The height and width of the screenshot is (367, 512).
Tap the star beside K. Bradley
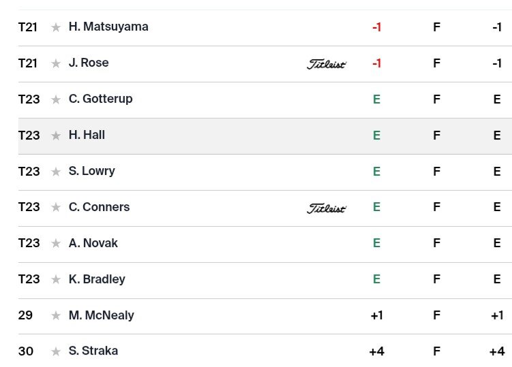coord(56,280)
